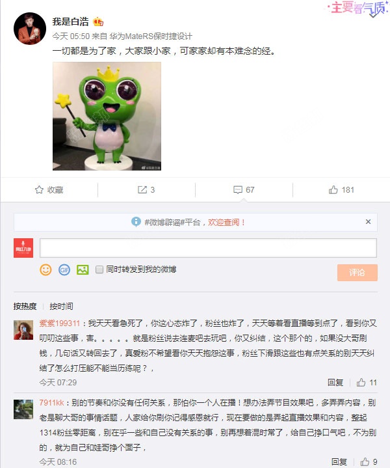Focus the comment text input box

[x=208, y=248]
